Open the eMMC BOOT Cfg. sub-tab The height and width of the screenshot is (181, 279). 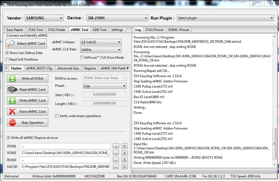(x=39, y=68)
